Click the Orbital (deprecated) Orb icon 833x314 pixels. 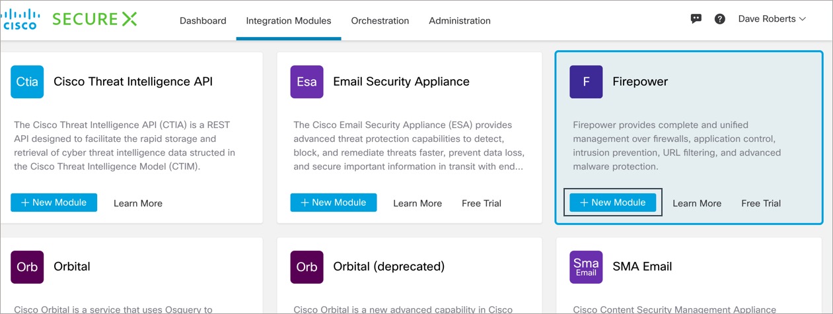point(307,267)
